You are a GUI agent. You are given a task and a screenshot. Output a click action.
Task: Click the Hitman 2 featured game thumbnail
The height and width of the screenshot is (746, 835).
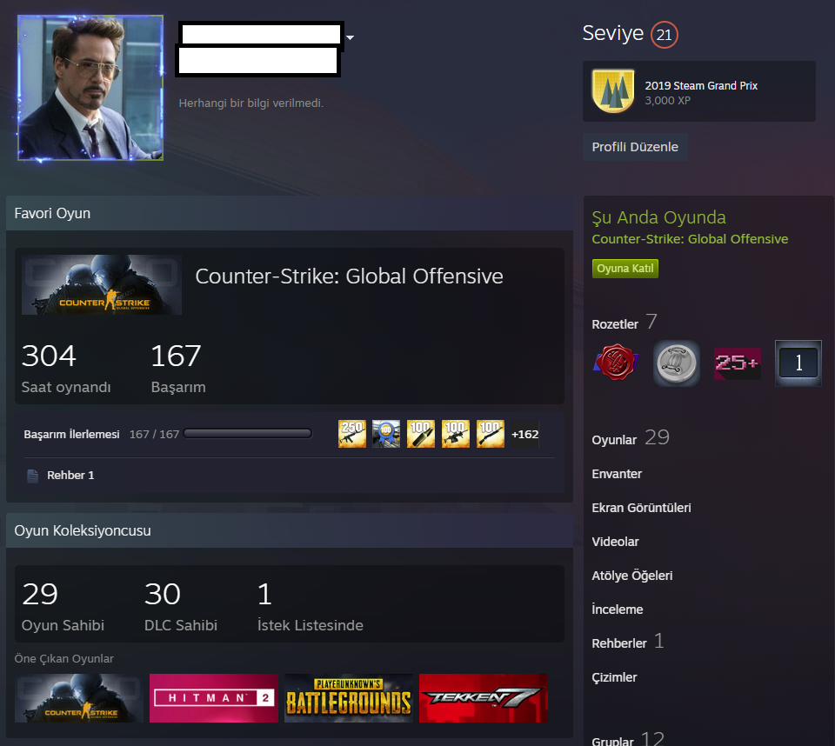214,698
